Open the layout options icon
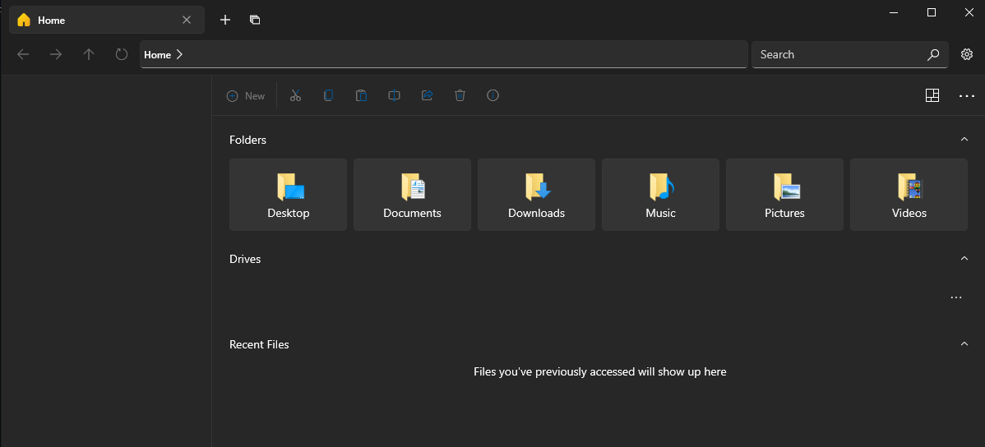The image size is (985, 447). (932, 95)
